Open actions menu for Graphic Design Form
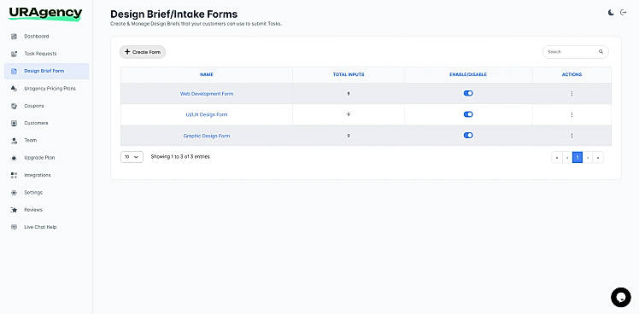The width and height of the screenshot is (639, 314). (x=572, y=136)
